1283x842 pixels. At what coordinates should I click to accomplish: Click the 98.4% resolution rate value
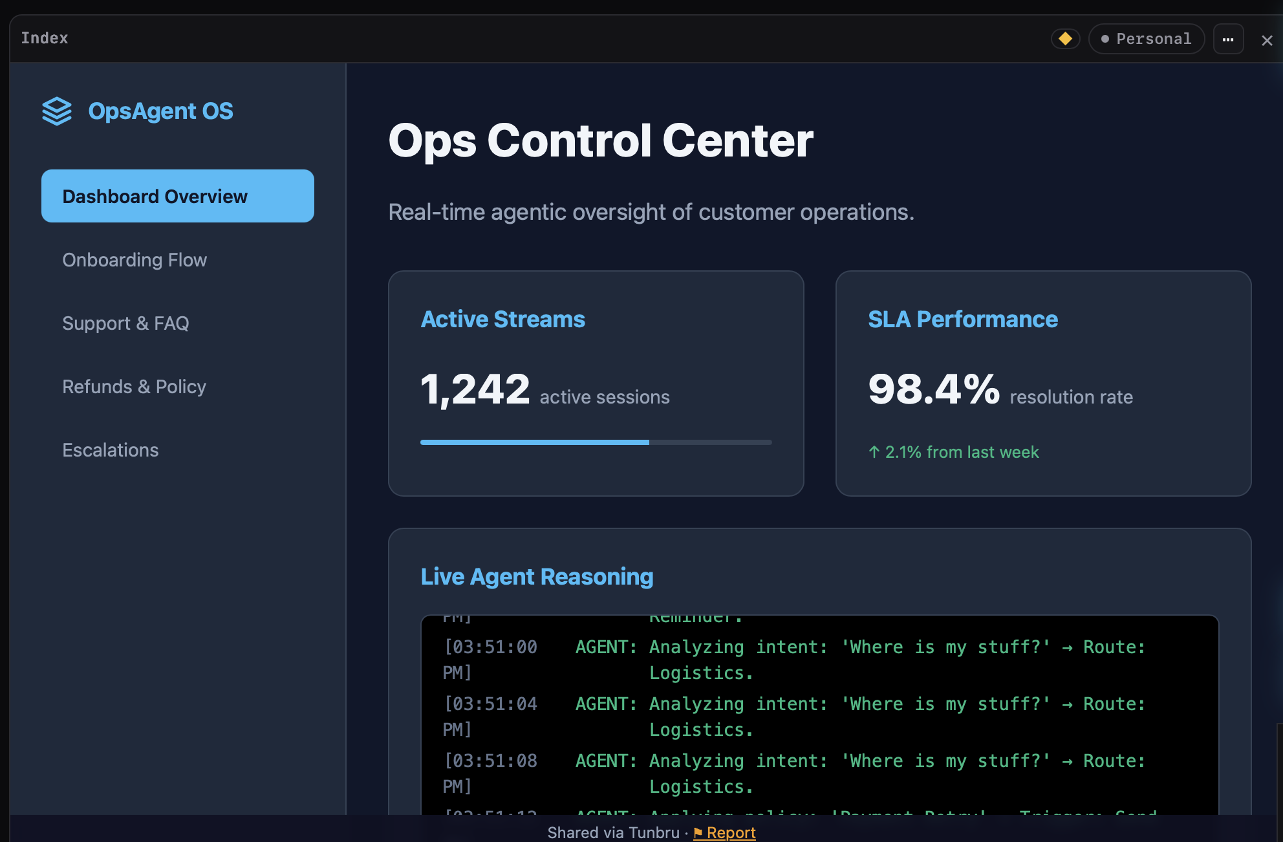coord(1000,390)
